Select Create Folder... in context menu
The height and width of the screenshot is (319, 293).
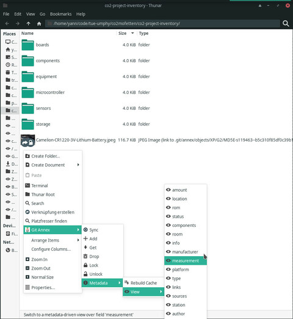(52, 156)
